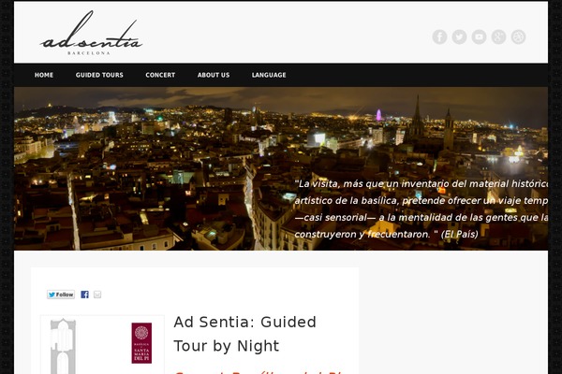Screen dimensions: 562x374
Task: Open the El País quote on banner
Action: (x=421, y=209)
